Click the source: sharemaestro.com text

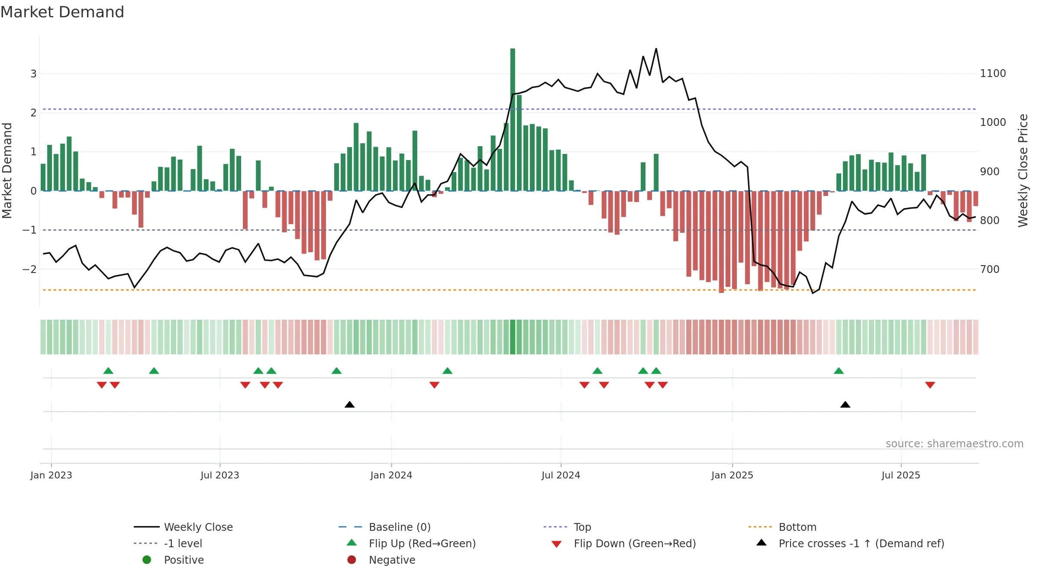click(x=954, y=444)
